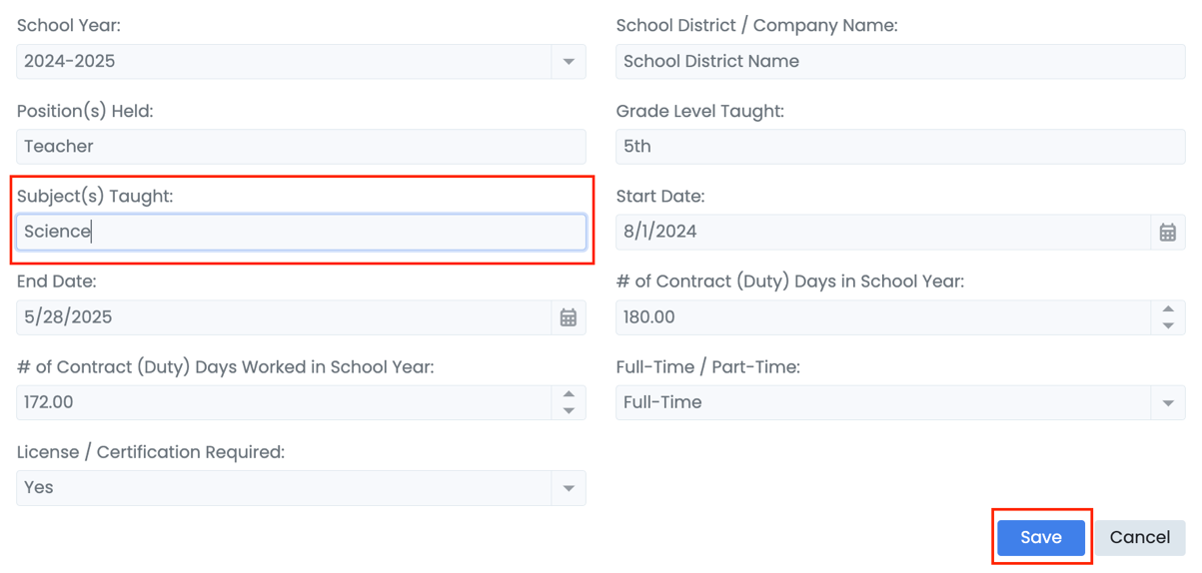Click the Start Date text field

[x=881, y=233]
